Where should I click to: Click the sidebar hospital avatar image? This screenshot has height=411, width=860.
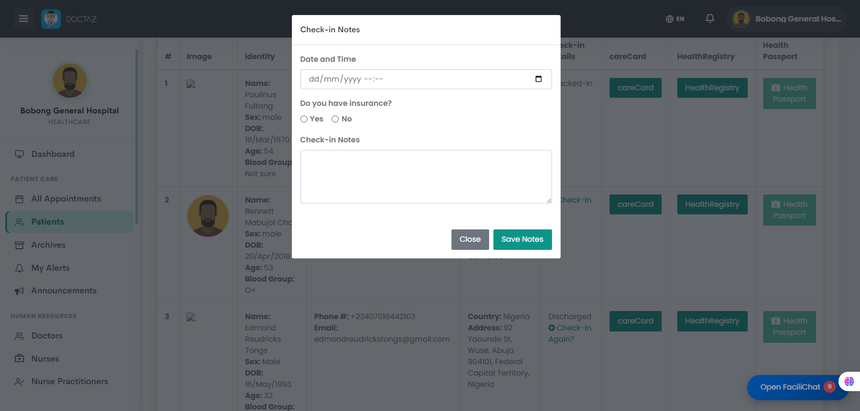[x=70, y=81]
